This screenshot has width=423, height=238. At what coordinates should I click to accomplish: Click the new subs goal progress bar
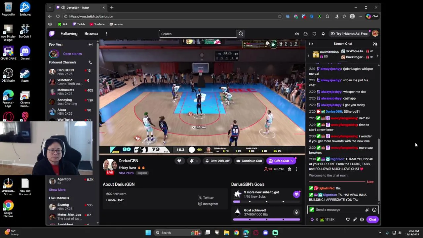point(266,201)
